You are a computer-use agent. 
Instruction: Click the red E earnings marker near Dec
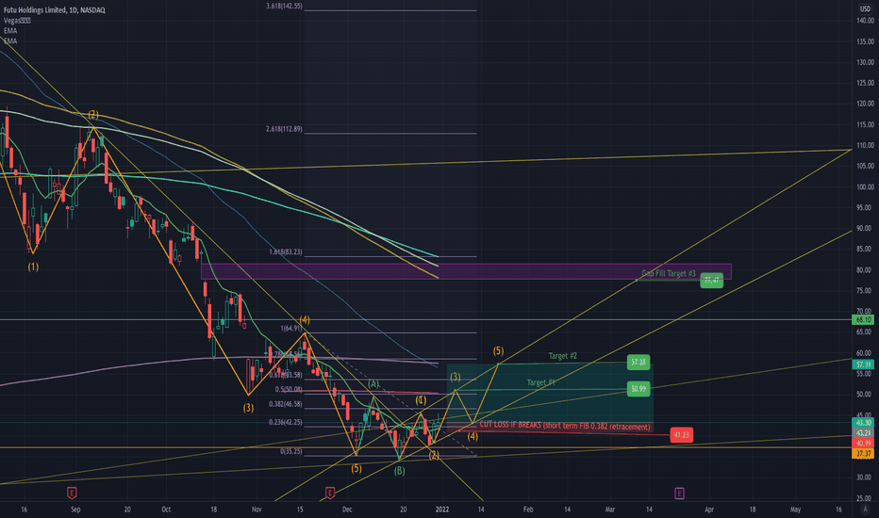pyautogui.click(x=330, y=493)
